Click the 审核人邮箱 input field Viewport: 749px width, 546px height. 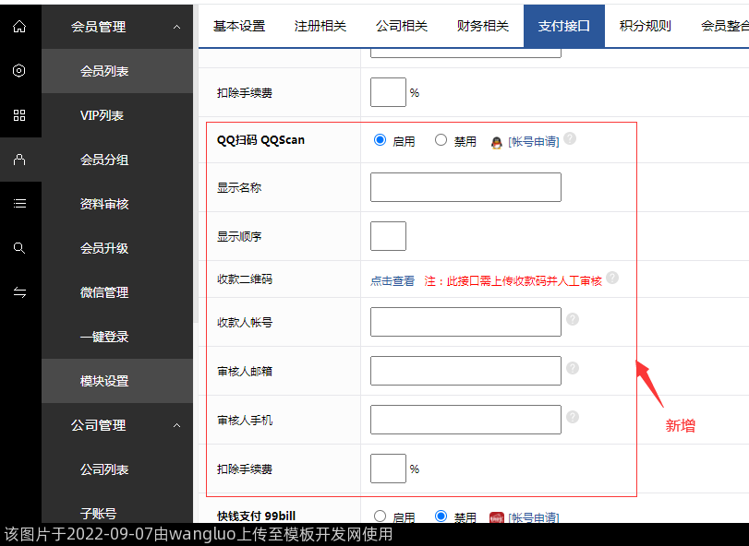(465, 371)
